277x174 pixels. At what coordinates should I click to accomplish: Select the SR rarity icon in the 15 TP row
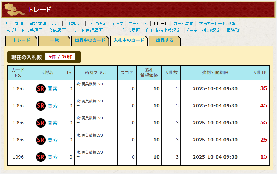click(41, 157)
